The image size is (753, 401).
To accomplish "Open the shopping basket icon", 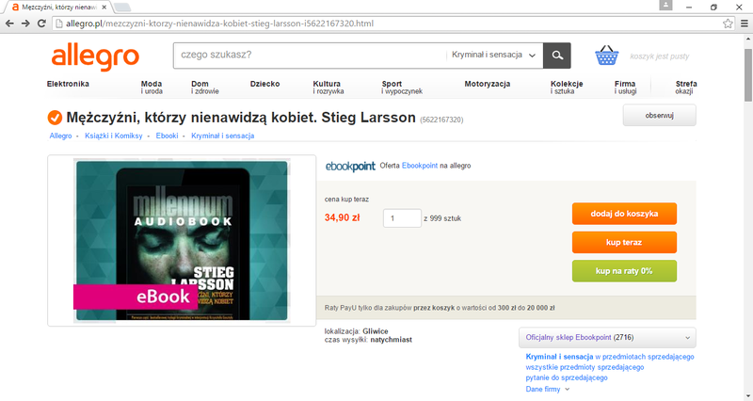I will 606,56.
